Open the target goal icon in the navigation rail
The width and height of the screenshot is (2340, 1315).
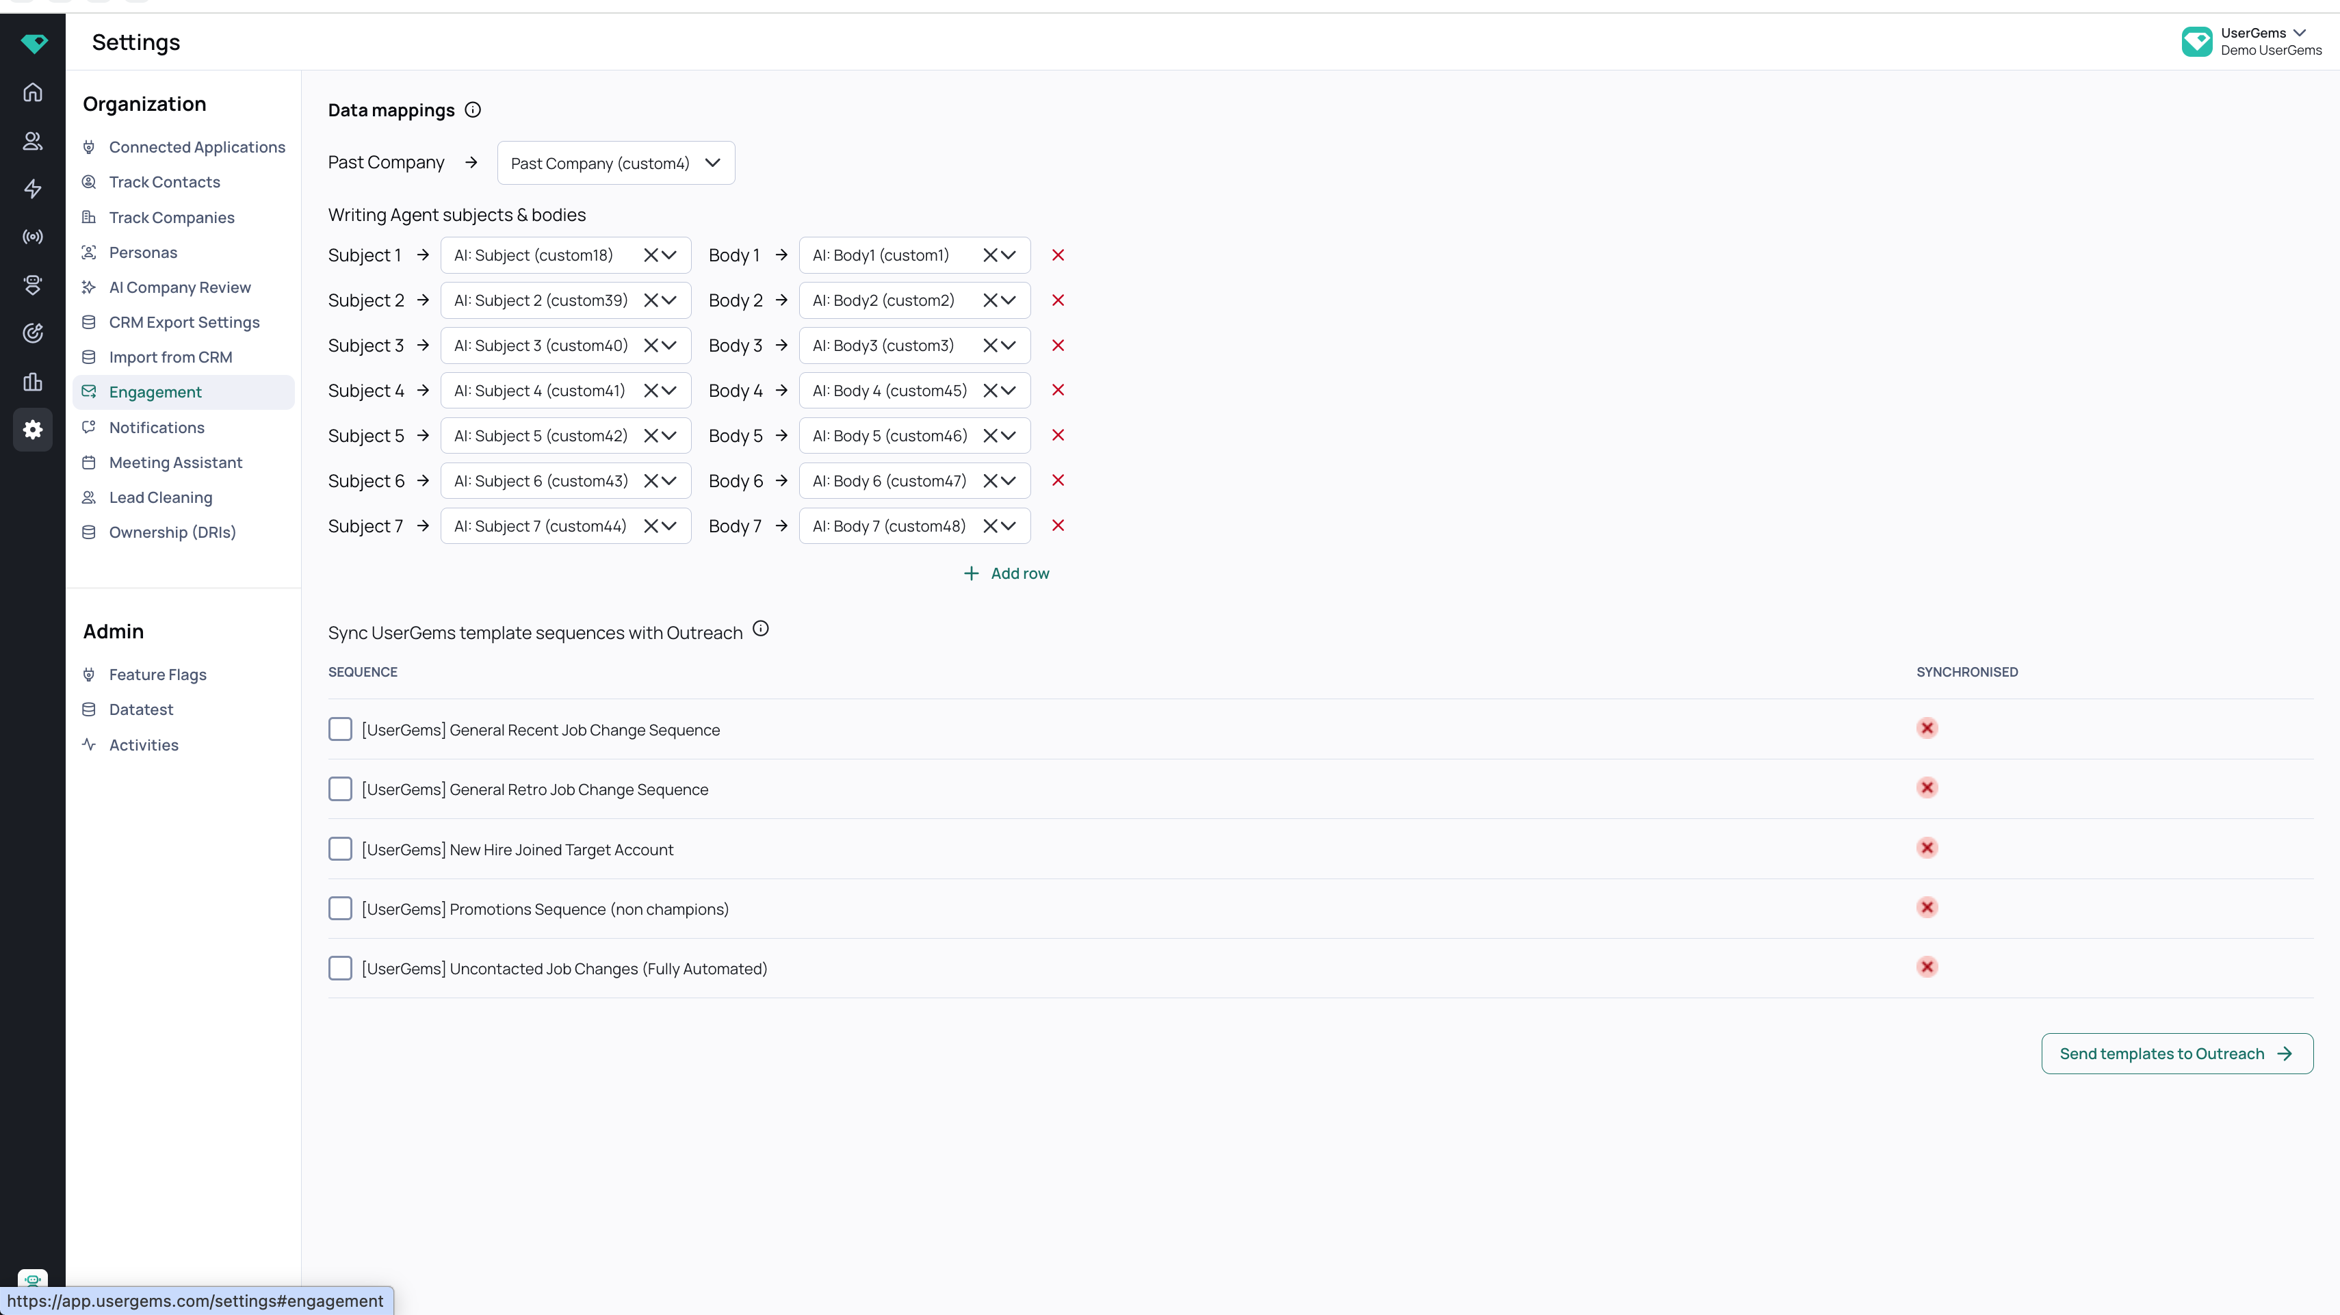(33, 333)
